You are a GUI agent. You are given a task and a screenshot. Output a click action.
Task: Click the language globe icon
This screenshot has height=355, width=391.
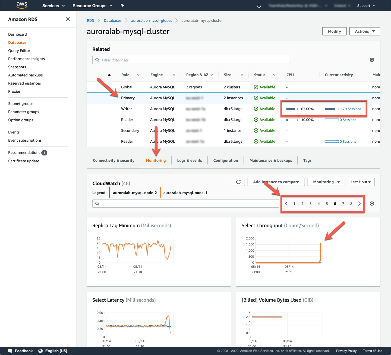(x=40, y=351)
